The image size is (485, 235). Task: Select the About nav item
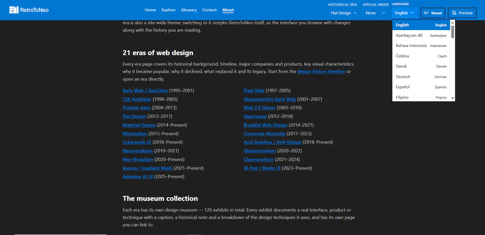click(228, 10)
